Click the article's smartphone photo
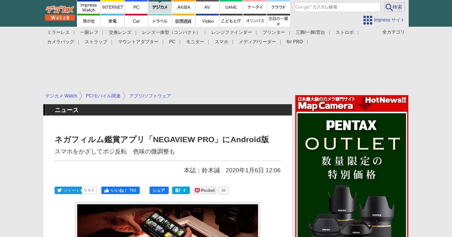This screenshot has height=237, width=452. 168,220
